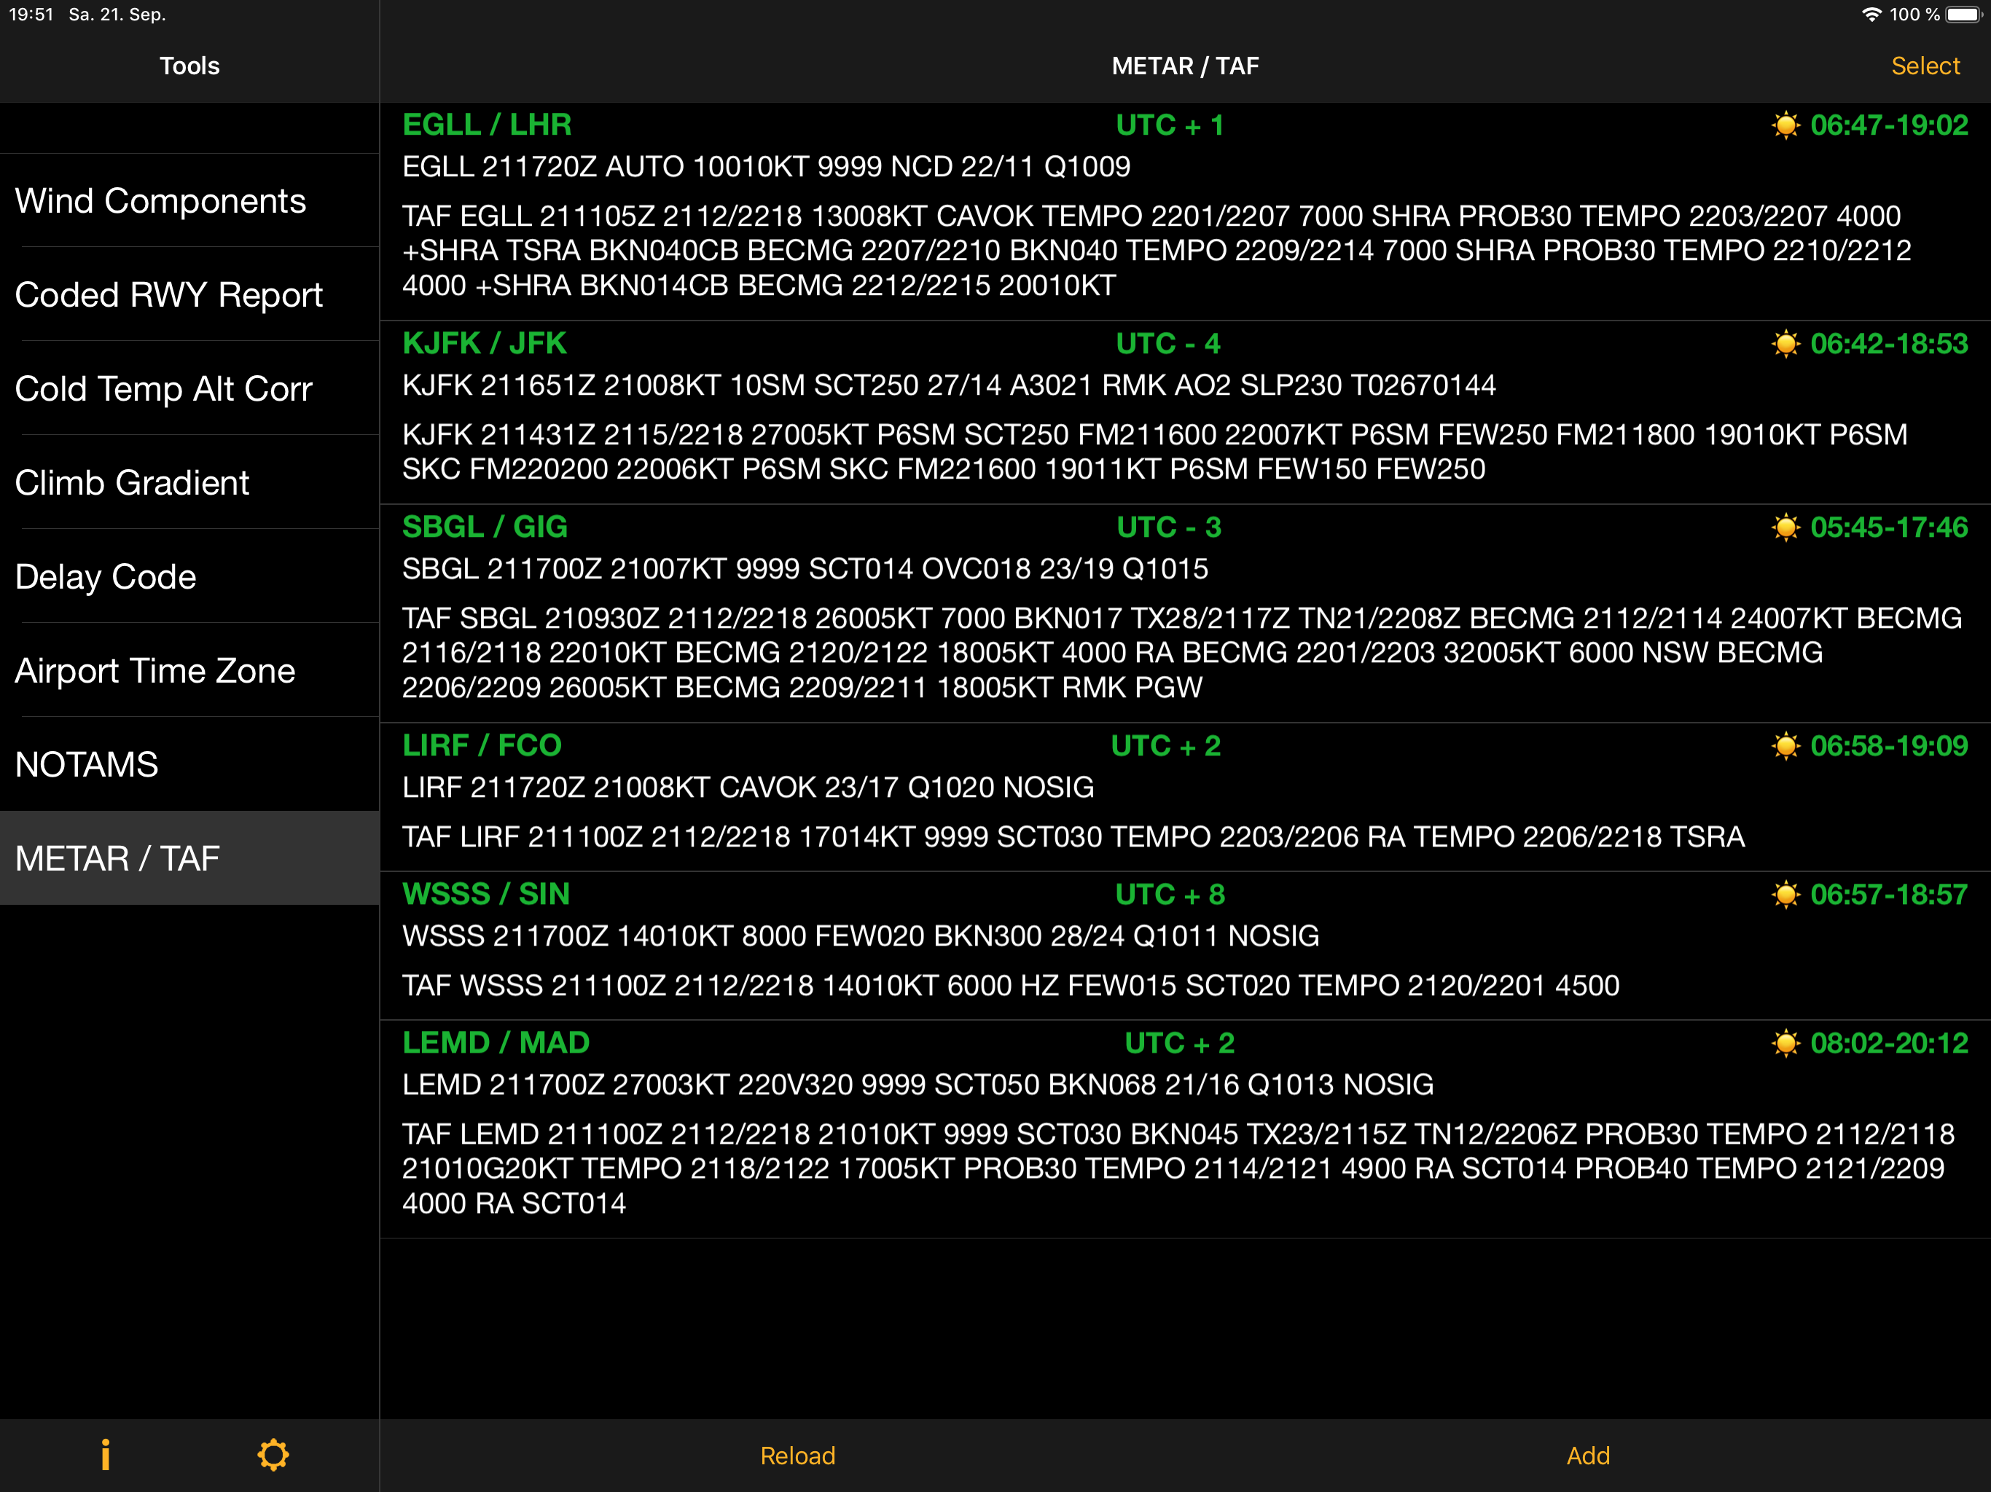The image size is (1991, 1492).
Task: Click the TAF SBGL 210930Z forecast text
Action: pos(1182,653)
